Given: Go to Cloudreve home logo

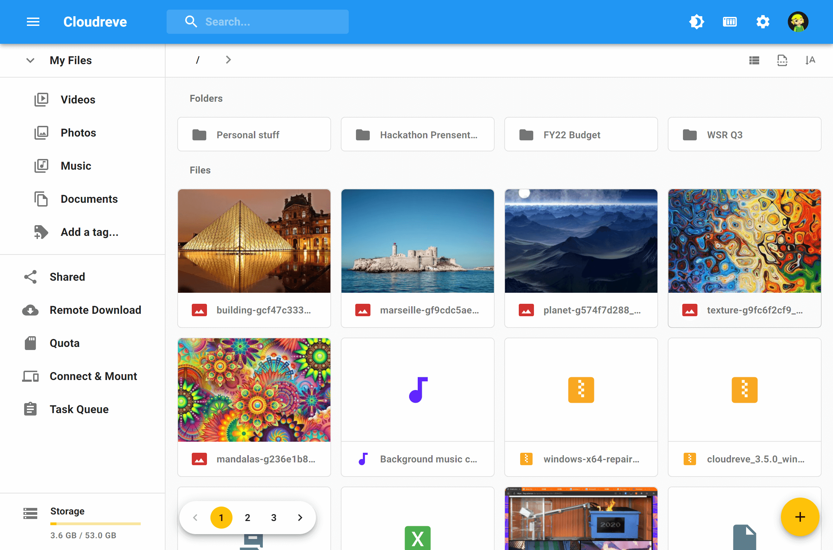Looking at the screenshot, I should [95, 22].
